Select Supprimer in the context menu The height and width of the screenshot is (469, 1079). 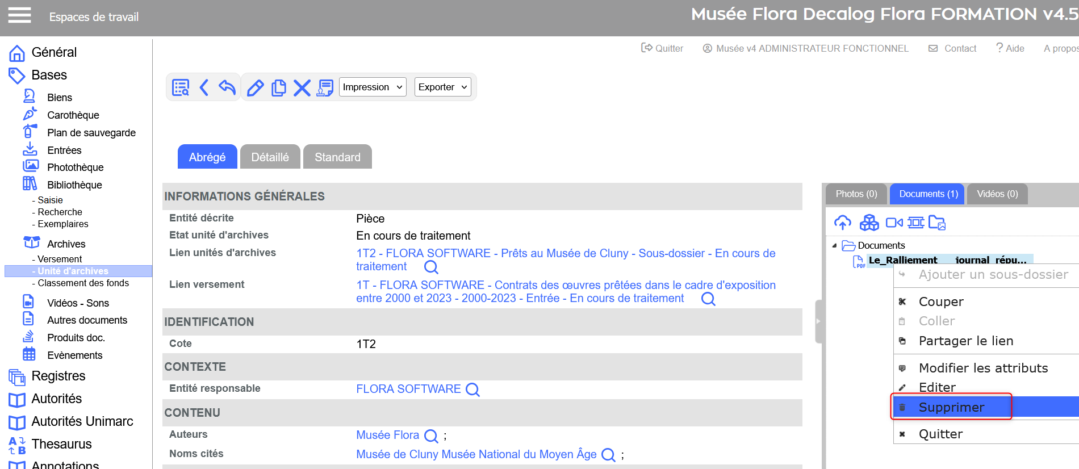click(951, 407)
